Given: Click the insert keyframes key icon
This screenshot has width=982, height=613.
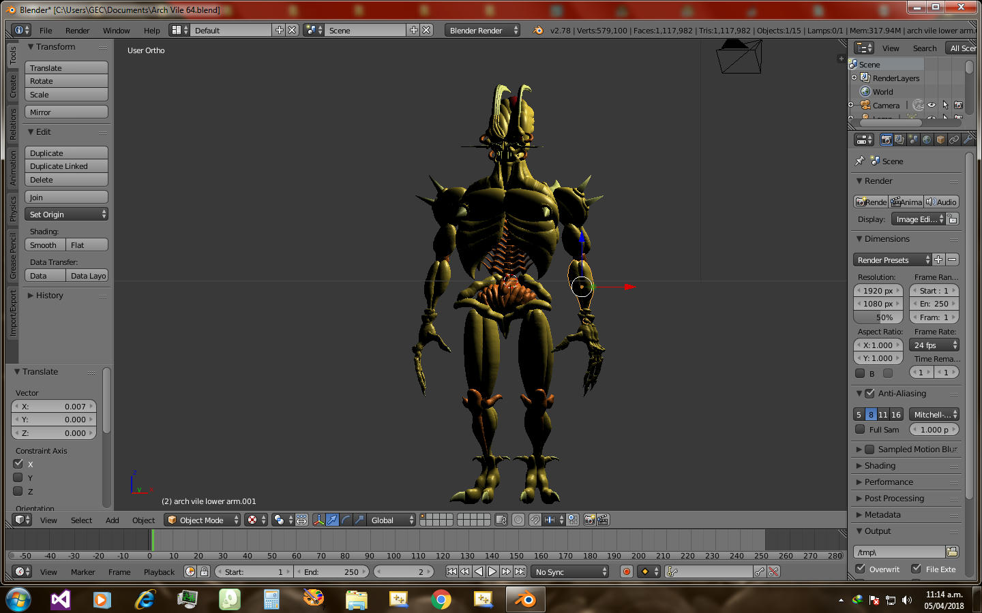Looking at the screenshot, I should tap(760, 571).
